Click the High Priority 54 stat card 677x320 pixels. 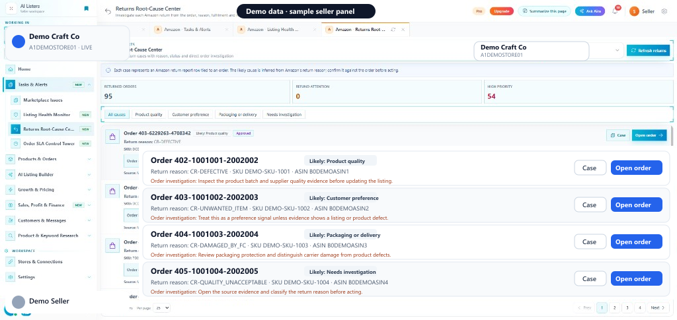pyautogui.click(x=578, y=92)
